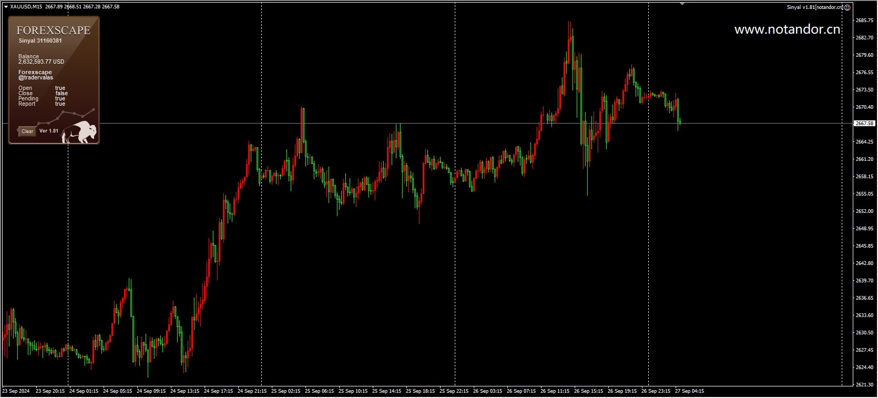Screen dimensions: 878x398
Task: Click the Pending row's 'true' value
Action: click(60, 99)
